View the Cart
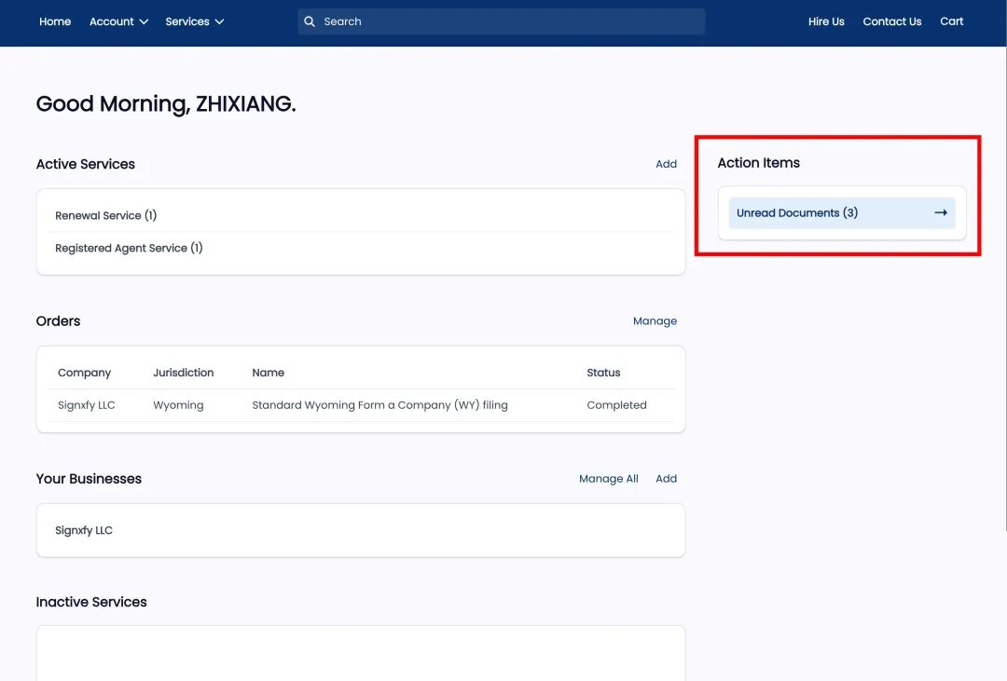 coord(951,21)
